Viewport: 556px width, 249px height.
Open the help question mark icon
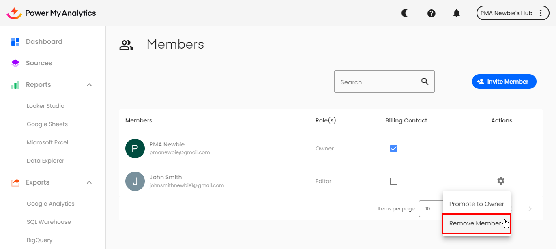[431, 13]
